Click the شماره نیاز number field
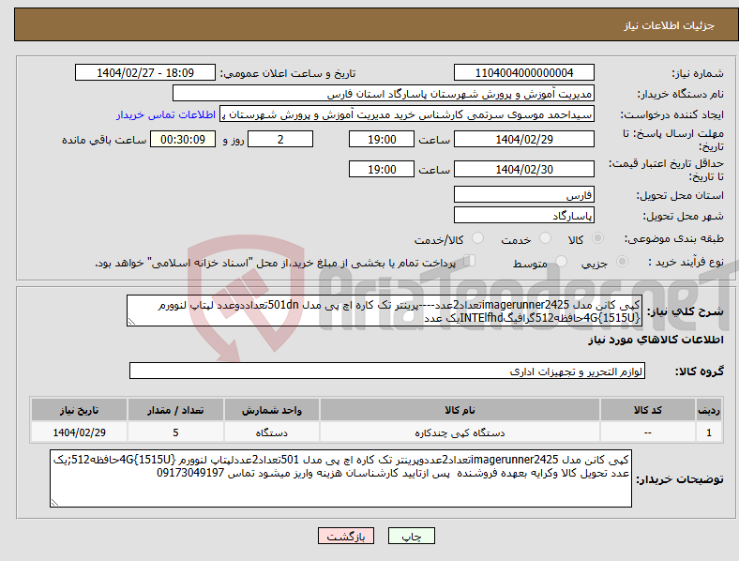This screenshot has height=561, width=739. 524,72
